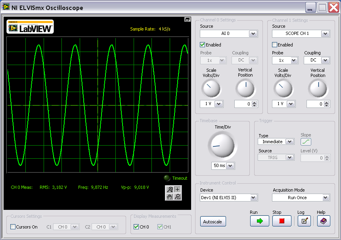Image resolution: width=341 pixels, height=240 pixels.
Task: Click the Channel 1 Vertical Position knob
Action: [318, 88]
